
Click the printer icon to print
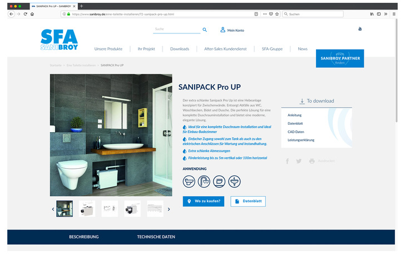click(x=312, y=161)
